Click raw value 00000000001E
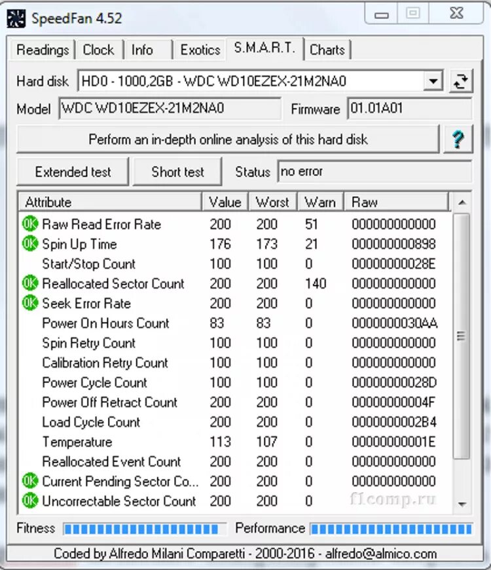The image size is (491, 570). click(393, 442)
